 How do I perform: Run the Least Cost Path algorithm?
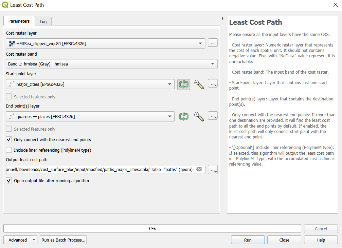coord(248,240)
